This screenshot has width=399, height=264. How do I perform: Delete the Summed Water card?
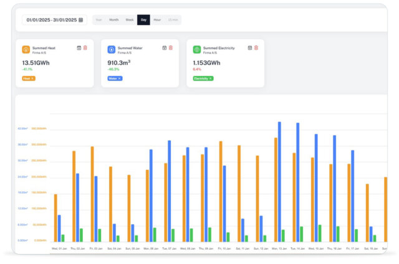click(x=170, y=47)
